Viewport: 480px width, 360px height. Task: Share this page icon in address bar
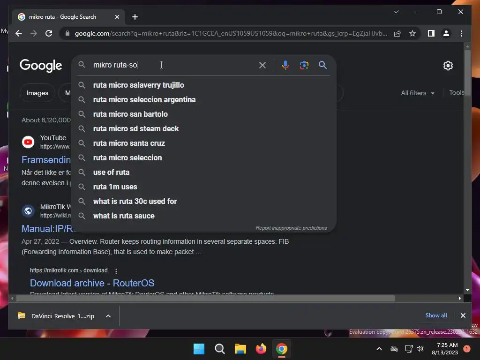pos(397,33)
